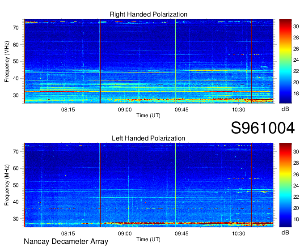Click the 24 dB value on top color bar
Image resolution: width=304 pixels, height=247 pixels.
click(x=296, y=60)
